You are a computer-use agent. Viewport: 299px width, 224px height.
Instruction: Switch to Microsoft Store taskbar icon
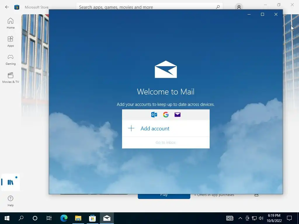point(92,218)
